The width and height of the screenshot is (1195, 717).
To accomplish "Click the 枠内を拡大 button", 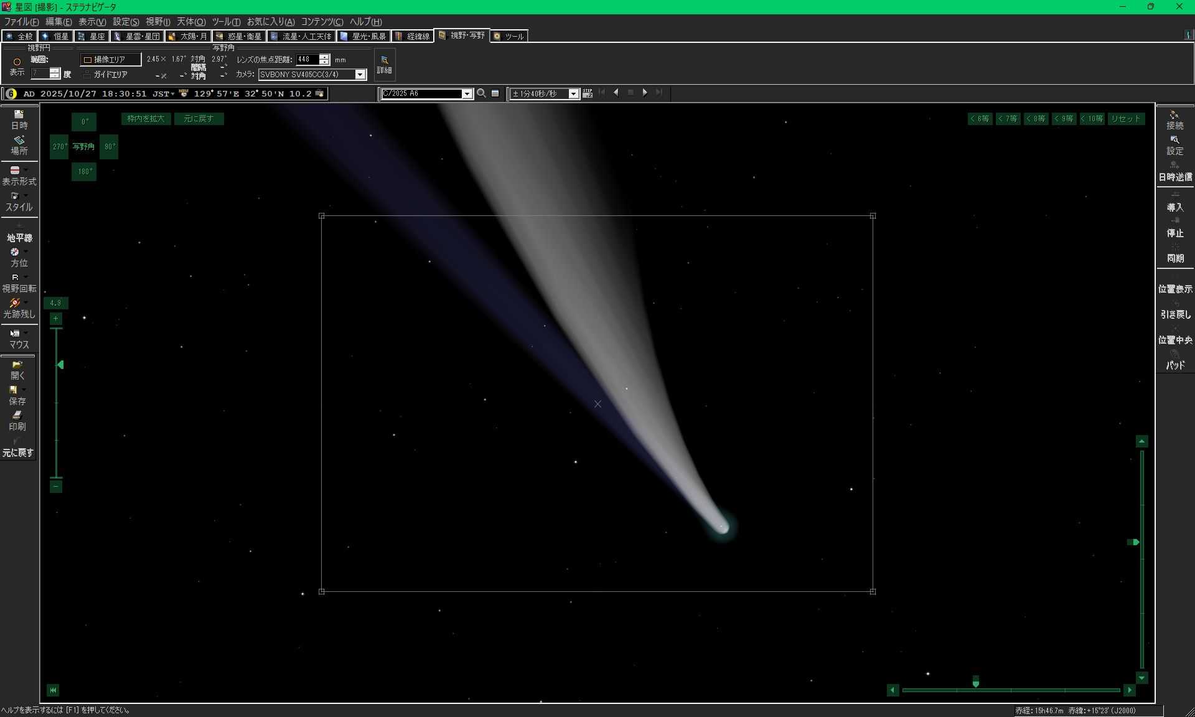I will pos(146,119).
